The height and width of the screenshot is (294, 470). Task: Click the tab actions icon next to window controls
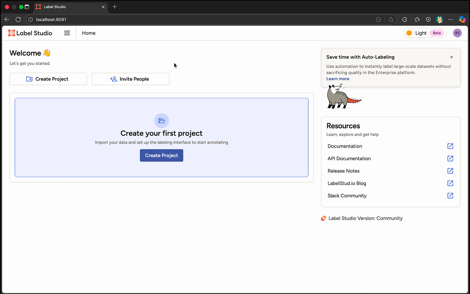click(27, 7)
